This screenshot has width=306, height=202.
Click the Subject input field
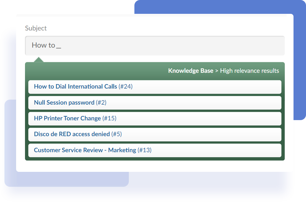pyautogui.click(x=155, y=46)
